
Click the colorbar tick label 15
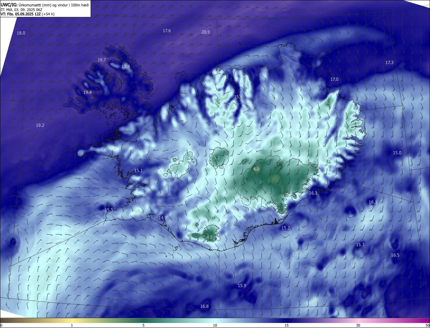click(287, 325)
